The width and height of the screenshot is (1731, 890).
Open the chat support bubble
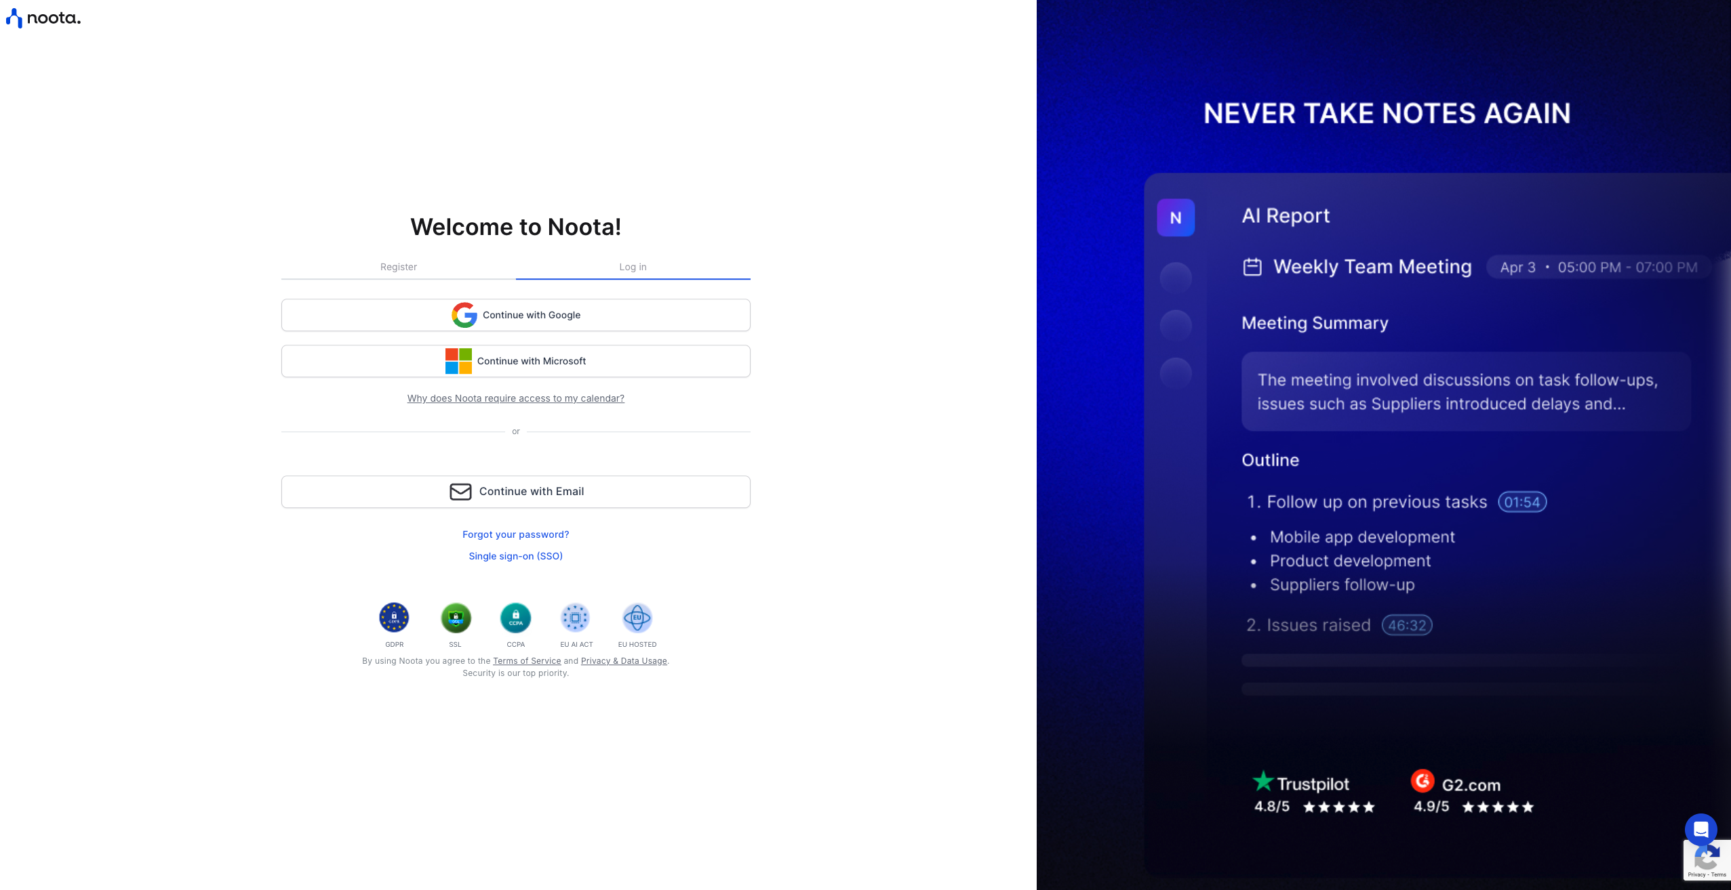pyautogui.click(x=1700, y=829)
